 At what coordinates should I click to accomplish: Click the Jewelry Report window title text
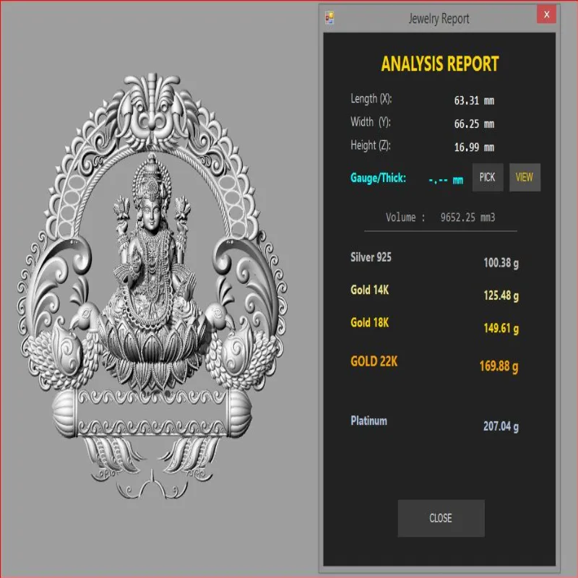pos(439,19)
